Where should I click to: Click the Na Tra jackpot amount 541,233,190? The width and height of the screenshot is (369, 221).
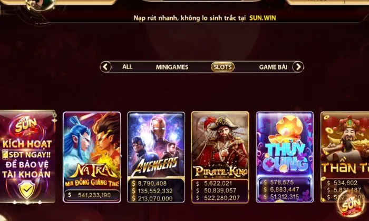coord(94,195)
